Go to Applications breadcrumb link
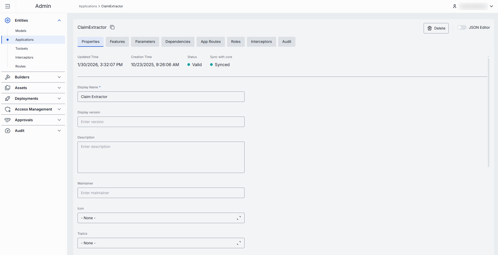This screenshot has height=255, width=498. coord(88,6)
